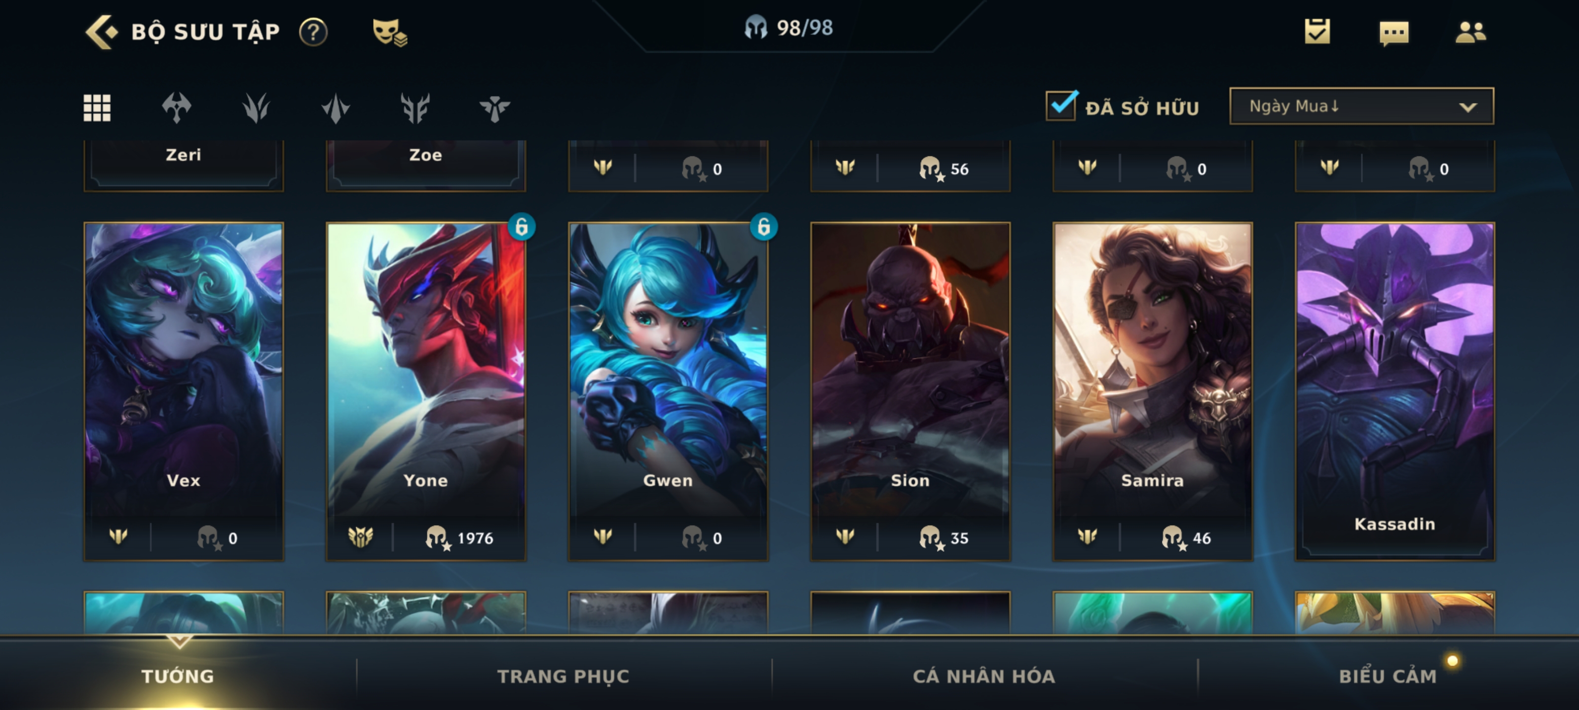Switch to the CÁ NHÂN HÓA tab
Viewport: 1579px width, 710px height.
pyautogui.click(x=984, y=675)
